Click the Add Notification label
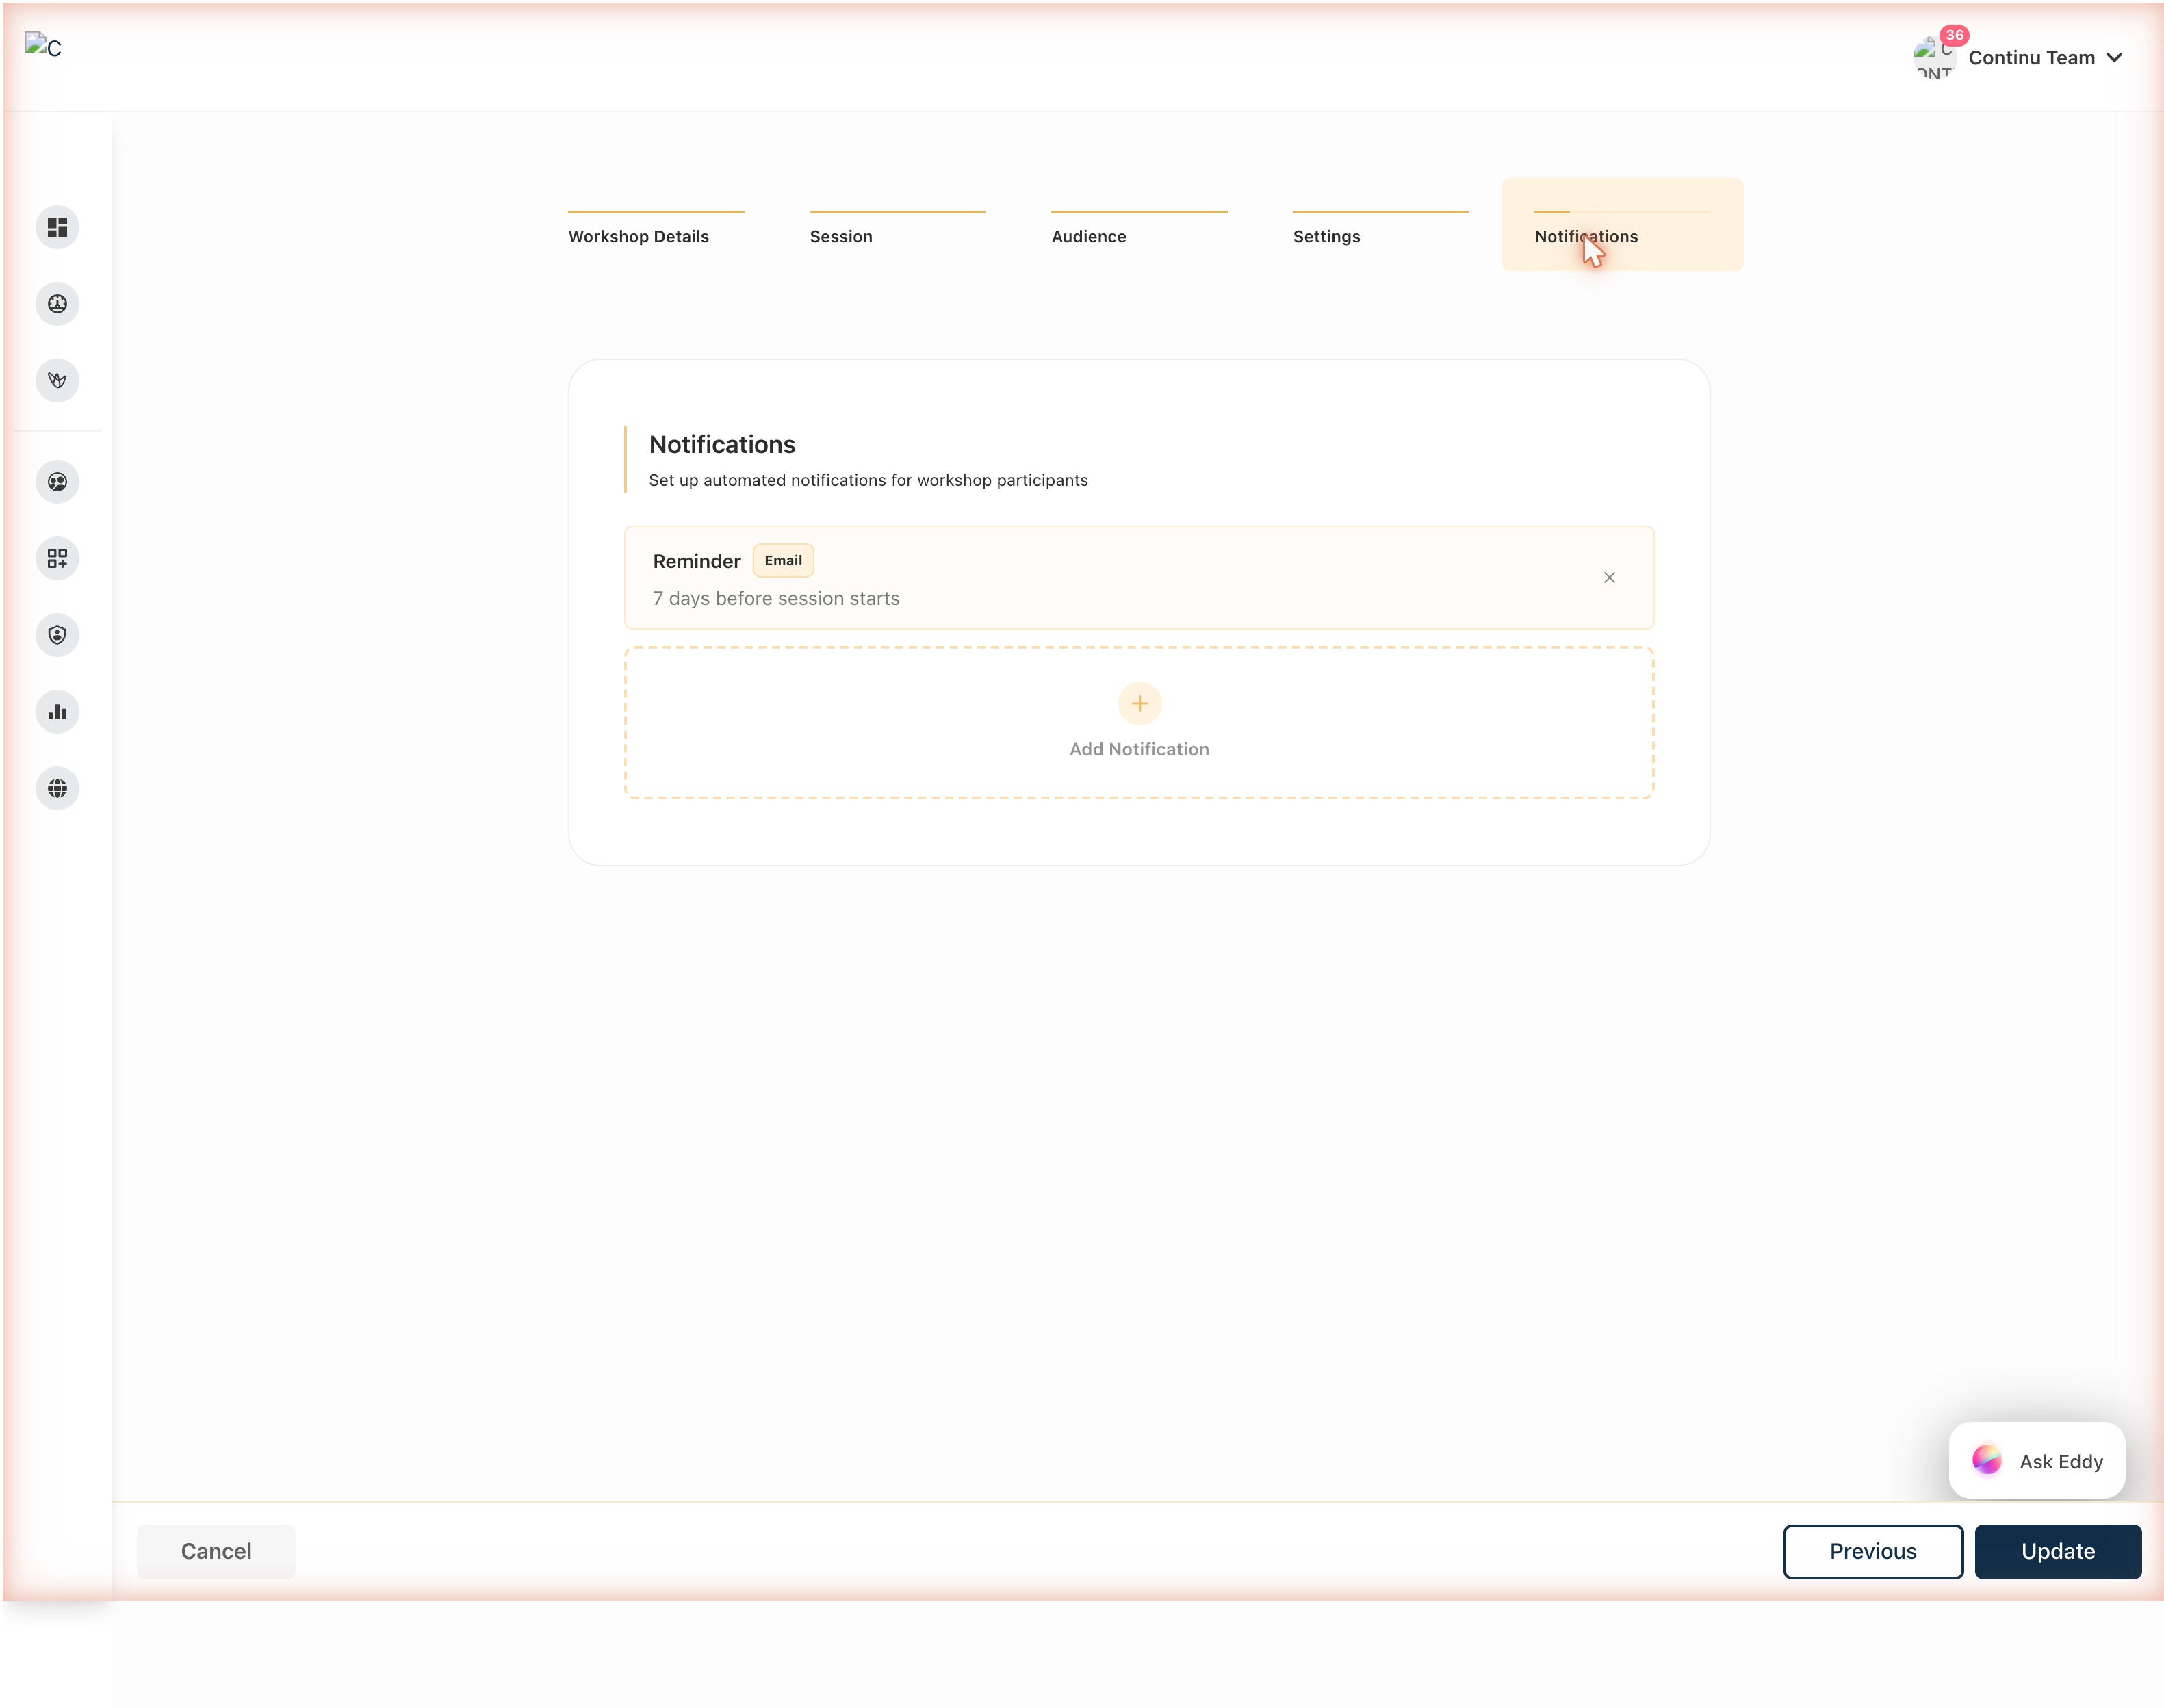This screenshot has height=1708, width=2164. [x=1139, y=749]
